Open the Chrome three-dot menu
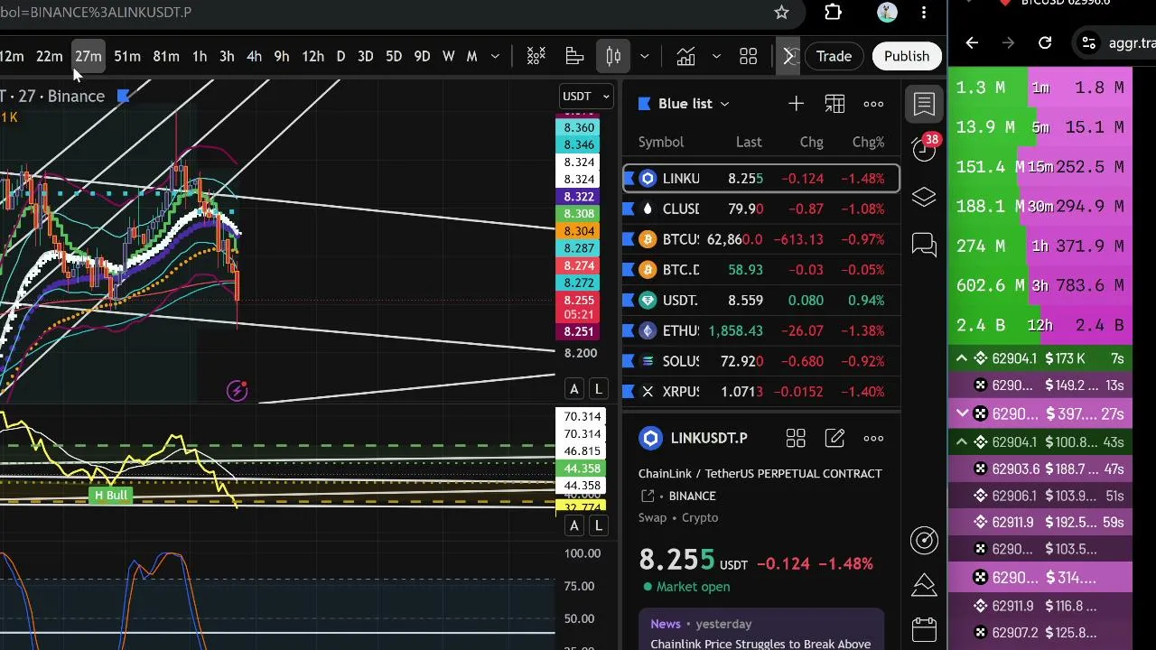Screen dimensions: 1156x650 [x=924, y=13]
